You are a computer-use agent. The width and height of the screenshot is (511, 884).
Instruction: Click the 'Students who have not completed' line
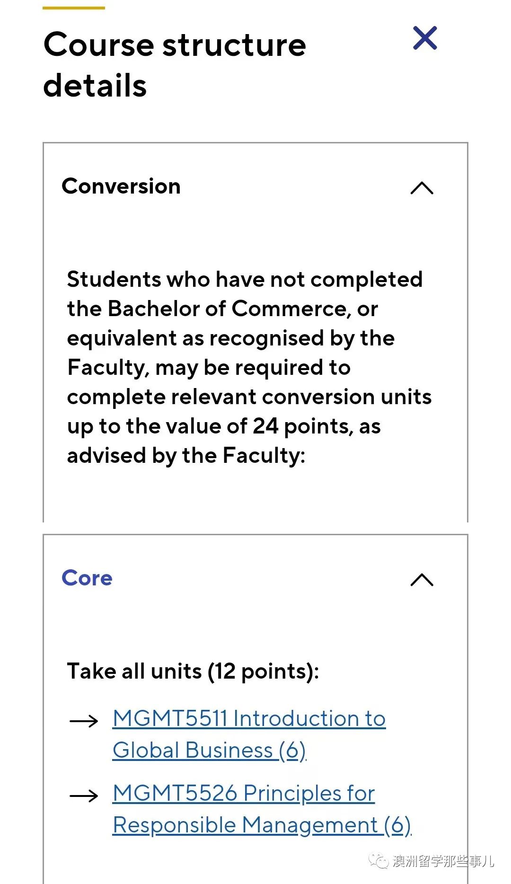click(x=245, y=279)
